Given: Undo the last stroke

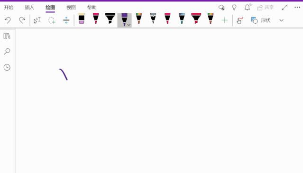Looking at the screenshot, I should 8,20.
